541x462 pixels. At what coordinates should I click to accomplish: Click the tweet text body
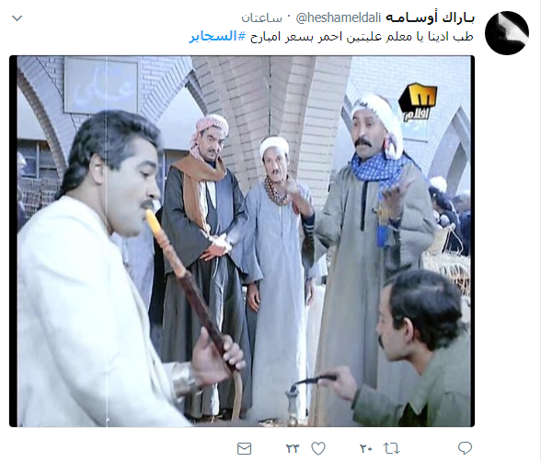tap(331, 37)
